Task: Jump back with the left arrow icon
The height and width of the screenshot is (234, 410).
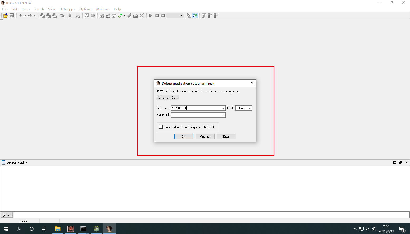Action: pos(21,16)
